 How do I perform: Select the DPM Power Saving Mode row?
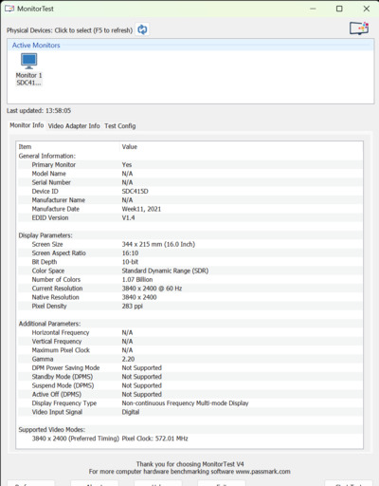tap(189, 368)
